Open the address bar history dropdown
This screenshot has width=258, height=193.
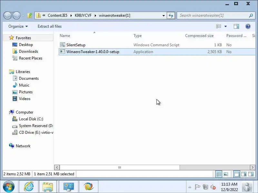[164, 15]
